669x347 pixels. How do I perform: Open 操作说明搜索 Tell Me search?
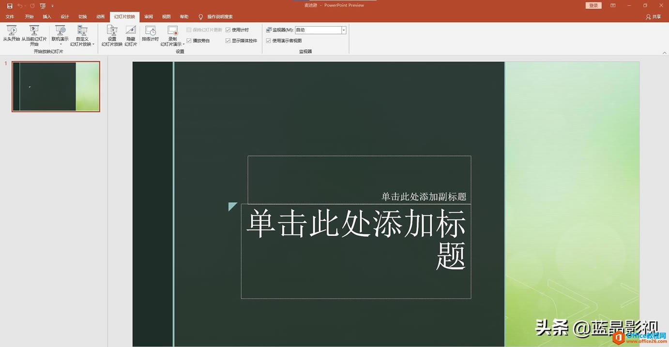(216, 16)
